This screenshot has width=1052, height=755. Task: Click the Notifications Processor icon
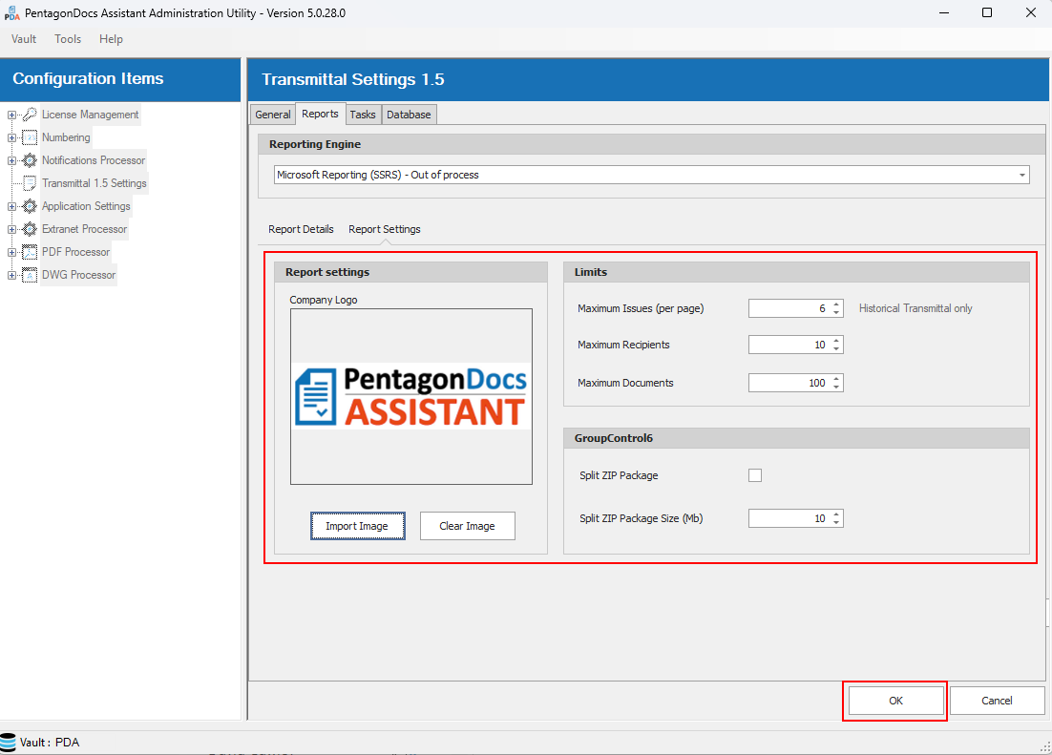point(30,160)
